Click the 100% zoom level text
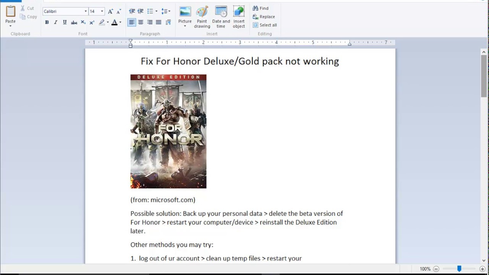Viewport: 489px width, 275px height. (x=425, y=269)
